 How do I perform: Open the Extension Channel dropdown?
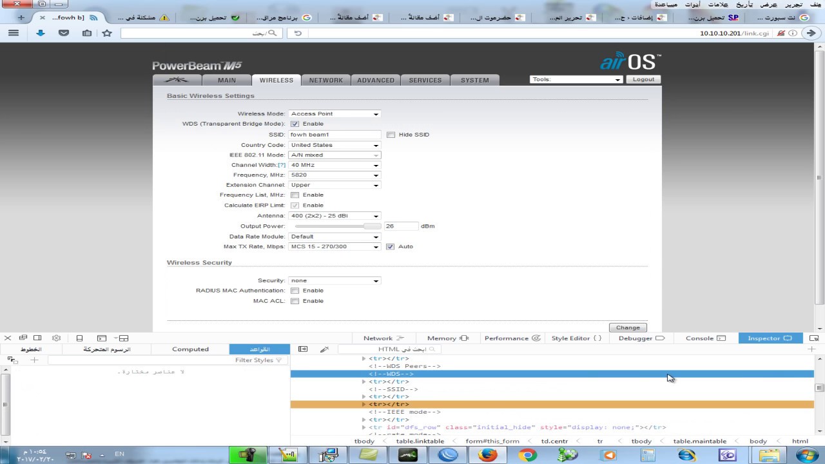point(335,185)
